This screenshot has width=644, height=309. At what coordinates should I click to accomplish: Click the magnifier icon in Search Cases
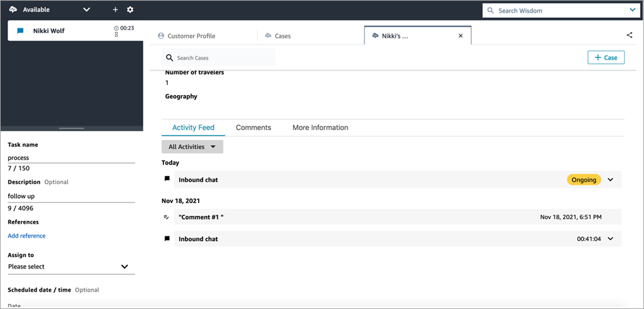point(170,58)
